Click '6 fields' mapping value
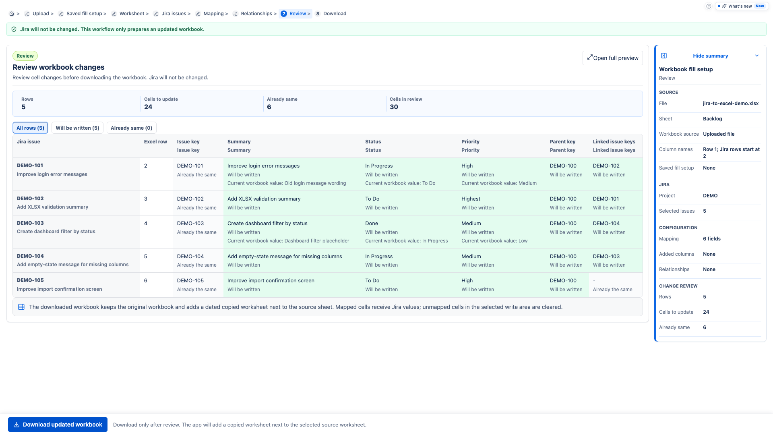Image resolution: width=773 pixels, height=435 pixels. tap(712, 239)
